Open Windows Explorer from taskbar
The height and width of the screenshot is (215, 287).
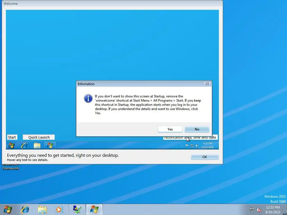tap(42, 209)
